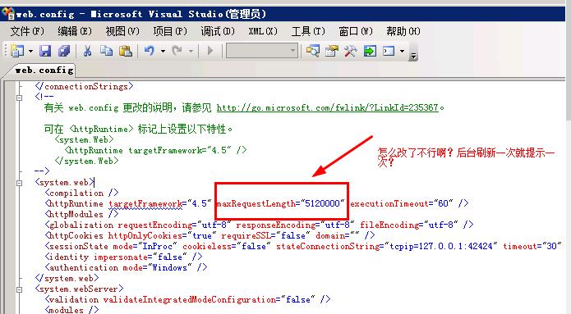The height and width of the screenshot is (314, 571).
Task: Click the closing connectionStrings tag
Action: tap(84, 87)
